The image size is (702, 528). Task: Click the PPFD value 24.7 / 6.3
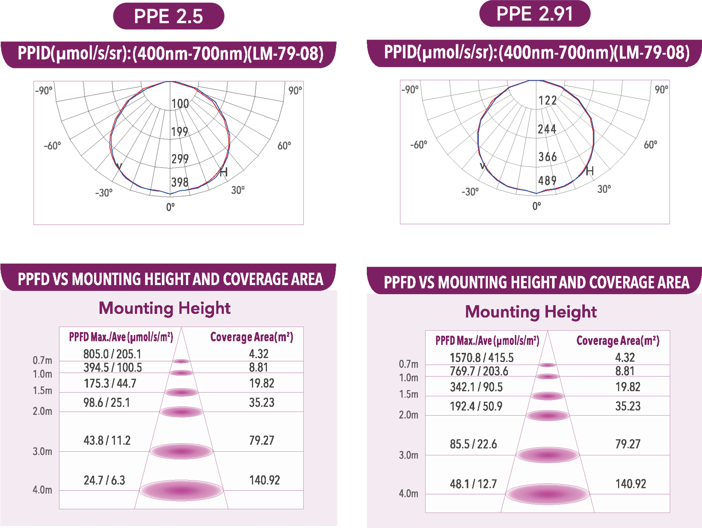pos(104,480)
